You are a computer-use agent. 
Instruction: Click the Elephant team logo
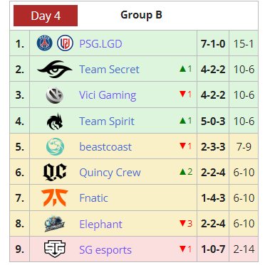click(x=55, y=224)
